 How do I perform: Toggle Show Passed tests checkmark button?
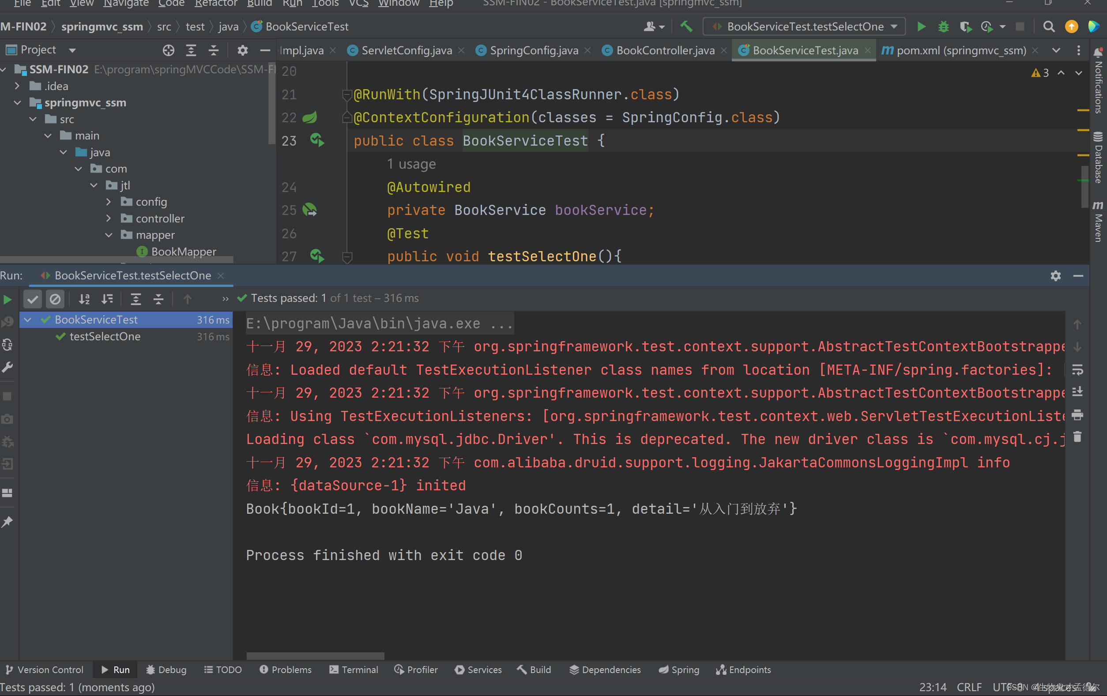(33, 299)
